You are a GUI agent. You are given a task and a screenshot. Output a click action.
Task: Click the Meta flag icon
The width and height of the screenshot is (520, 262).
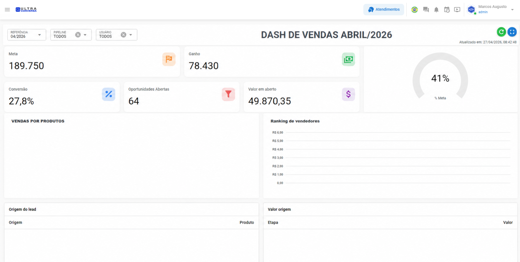[169, 59]
